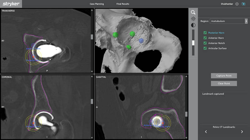Click the zoom magnifier tool icon
250x140 pixels.
click(x=193, y=12)
